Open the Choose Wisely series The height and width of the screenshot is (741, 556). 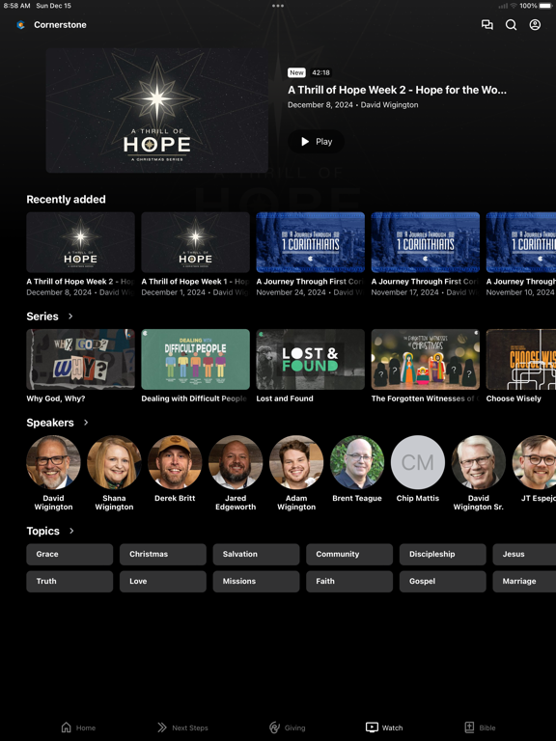tap(521, 360)
